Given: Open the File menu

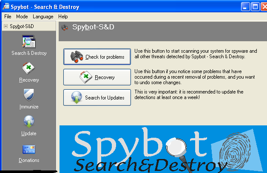Looking at the screenshot, I should (x=8, y=17).
